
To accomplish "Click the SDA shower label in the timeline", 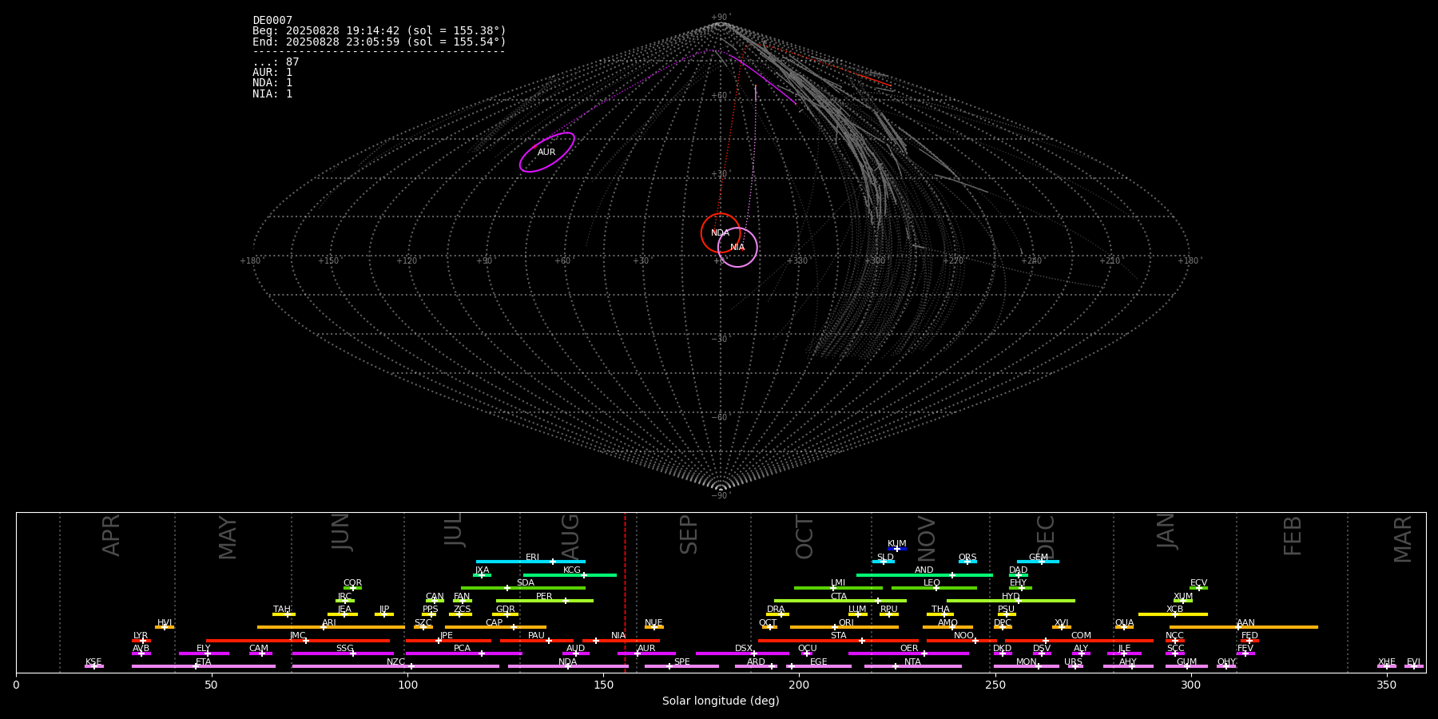I will pyautogui.click(x=526, y=582).
